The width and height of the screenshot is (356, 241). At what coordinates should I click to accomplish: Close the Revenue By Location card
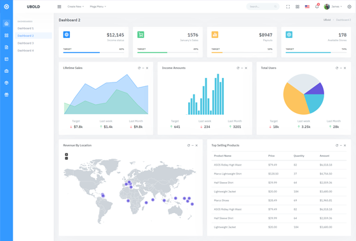[196, 145]
